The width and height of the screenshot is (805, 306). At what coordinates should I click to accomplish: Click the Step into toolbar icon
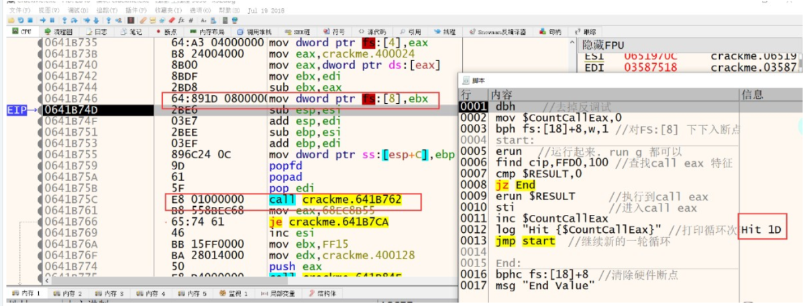64,20
